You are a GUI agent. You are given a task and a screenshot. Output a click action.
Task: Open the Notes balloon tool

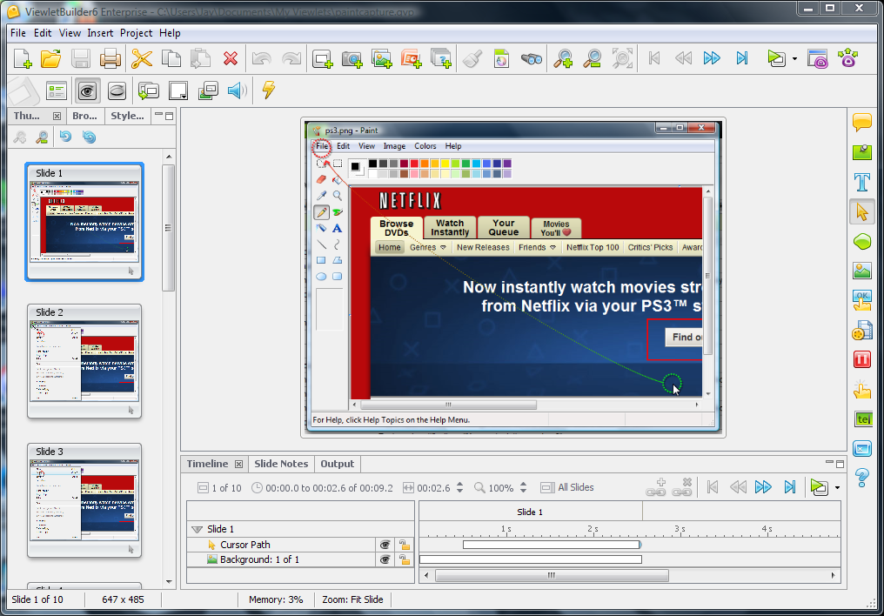click(x=861, y=124)
